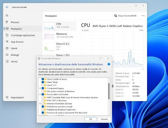Open the three-dot more options menu

pos(143,16)
